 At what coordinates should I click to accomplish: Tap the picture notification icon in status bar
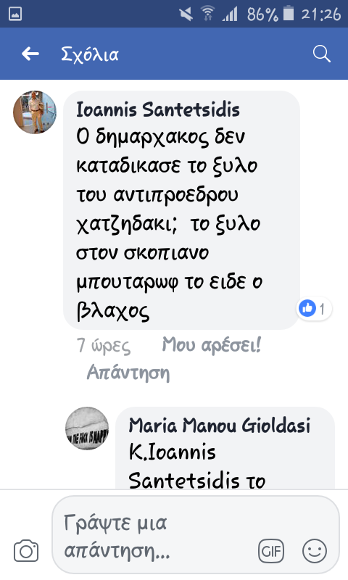tap(15, 14)
